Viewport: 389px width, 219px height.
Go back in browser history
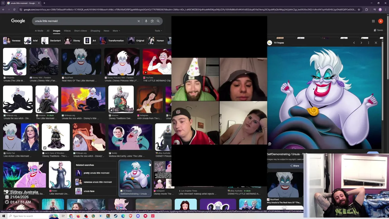tap(3, 9)
